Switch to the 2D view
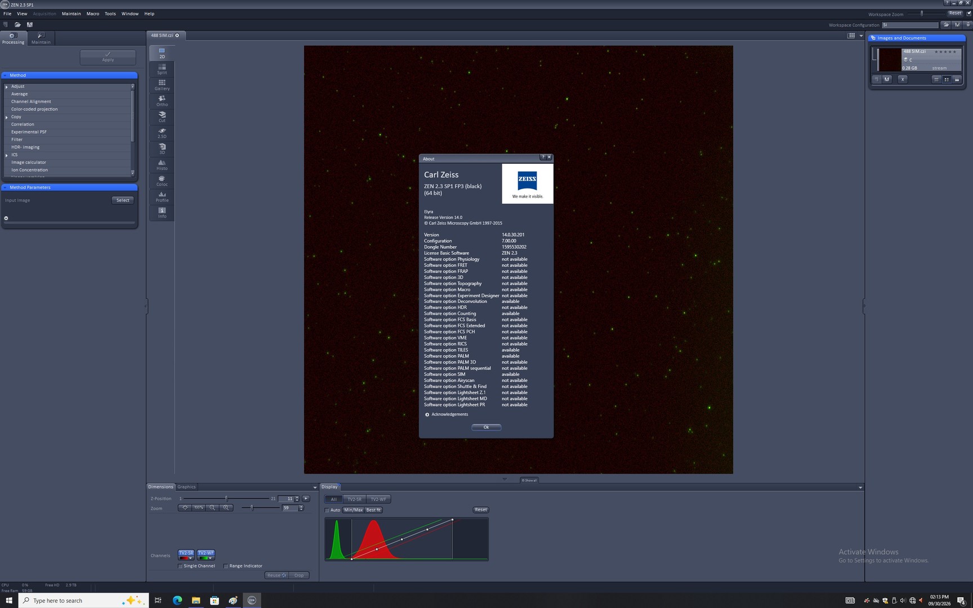The width and height of the screenshot is (973, 608). coord(162,53)
